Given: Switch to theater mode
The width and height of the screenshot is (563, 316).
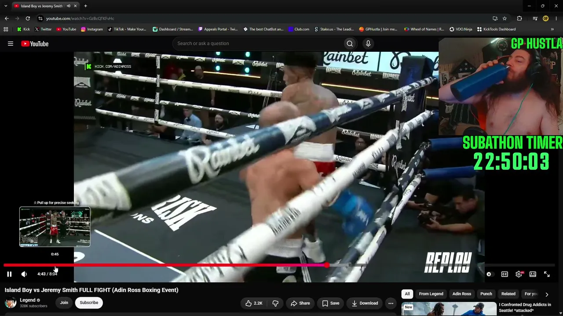Looking at the screenshot, I should [533, 274].
